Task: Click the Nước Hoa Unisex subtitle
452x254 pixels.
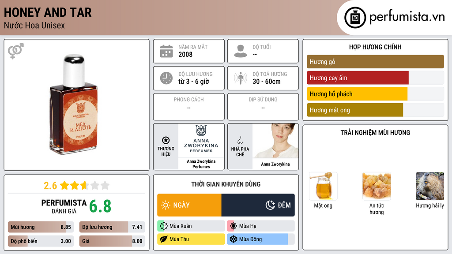Action: [34, 26]
